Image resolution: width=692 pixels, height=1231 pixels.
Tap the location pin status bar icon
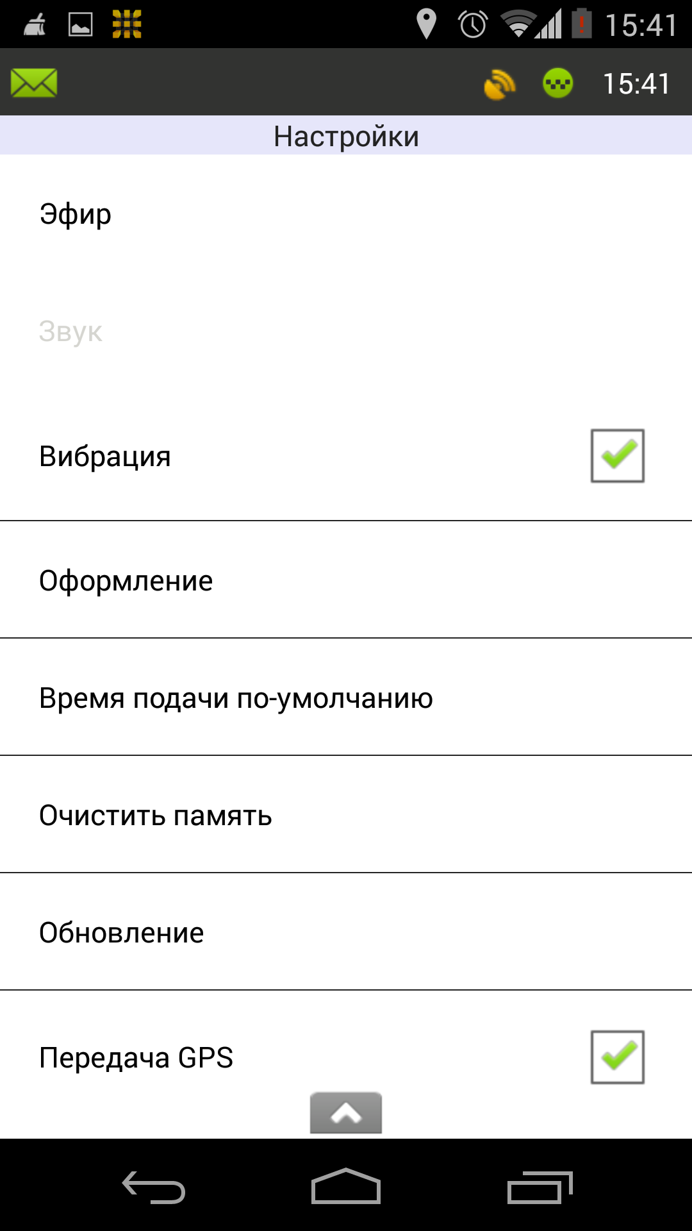click(x=426, y=24)
